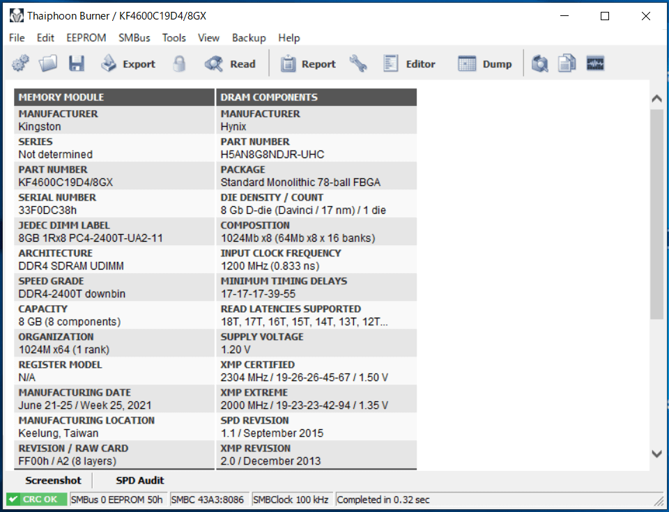Open the Edit menu

tap(45, 38)
